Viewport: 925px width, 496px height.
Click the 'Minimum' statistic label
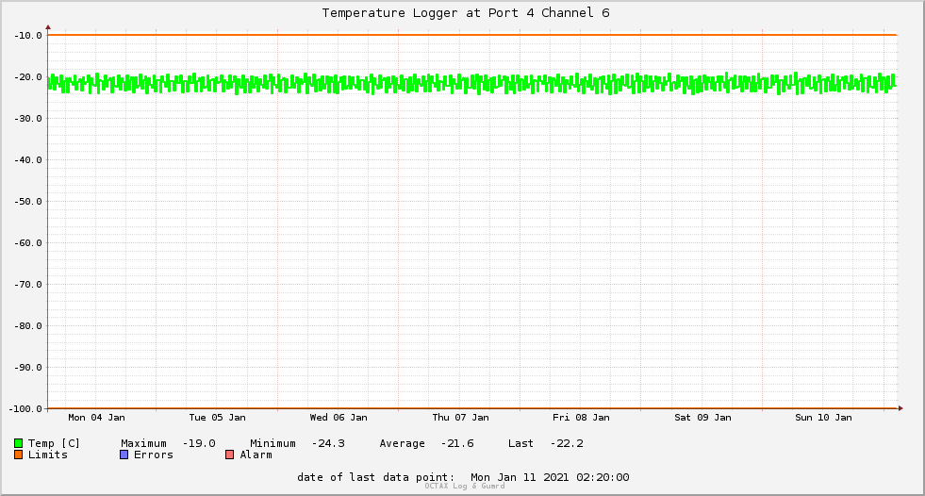click(x=273, y=443)
